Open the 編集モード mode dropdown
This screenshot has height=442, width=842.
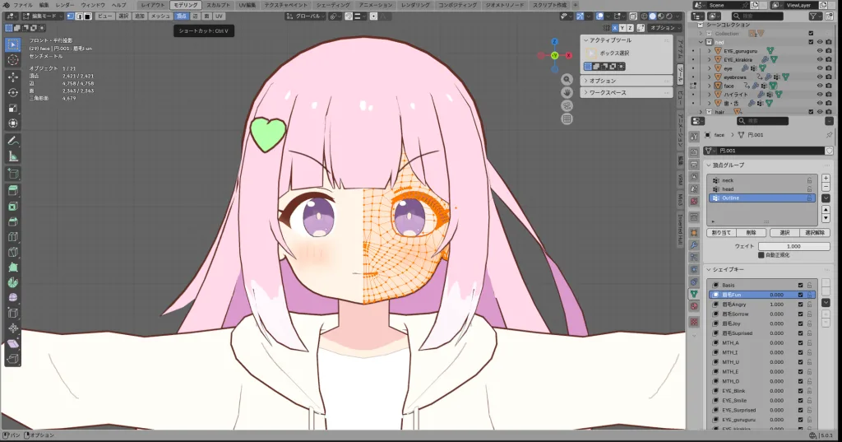point(43,16)
